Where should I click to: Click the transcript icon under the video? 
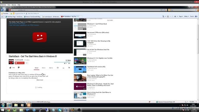58,68
